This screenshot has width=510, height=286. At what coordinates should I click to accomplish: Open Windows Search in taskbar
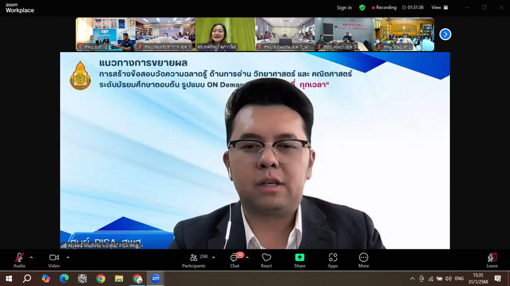27,278
